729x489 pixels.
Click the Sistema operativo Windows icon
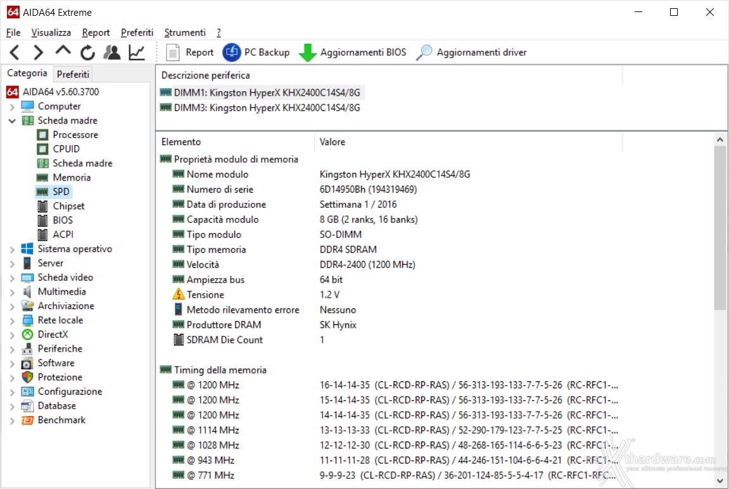coord(27,249)
